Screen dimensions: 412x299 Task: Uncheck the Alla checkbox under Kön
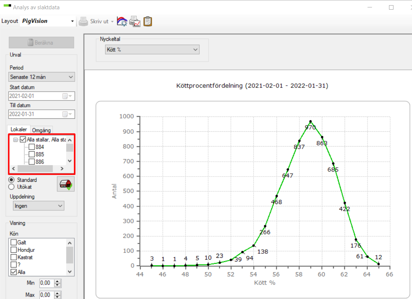(x=14, y=272)
